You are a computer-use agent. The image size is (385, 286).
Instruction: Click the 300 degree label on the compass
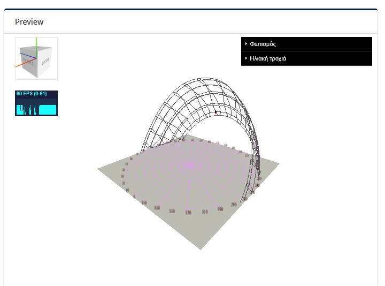[x=220, y=209]
